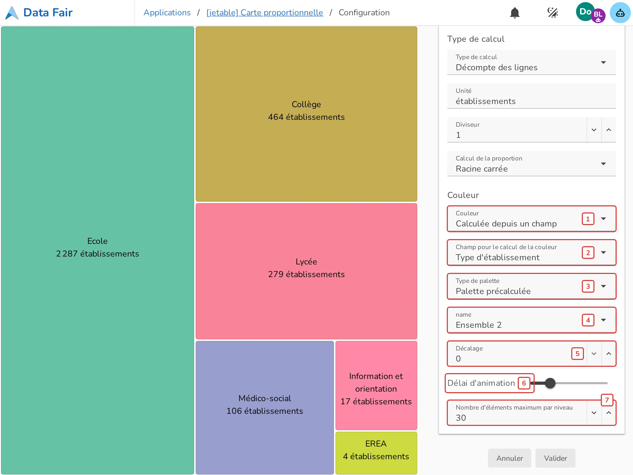Select the EREA treemap tile
Screen dimensions: 633x475
[376, 453]
